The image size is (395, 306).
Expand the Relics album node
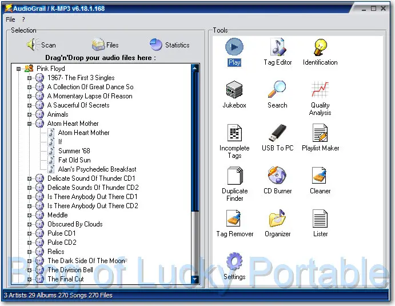pos(30,252)
